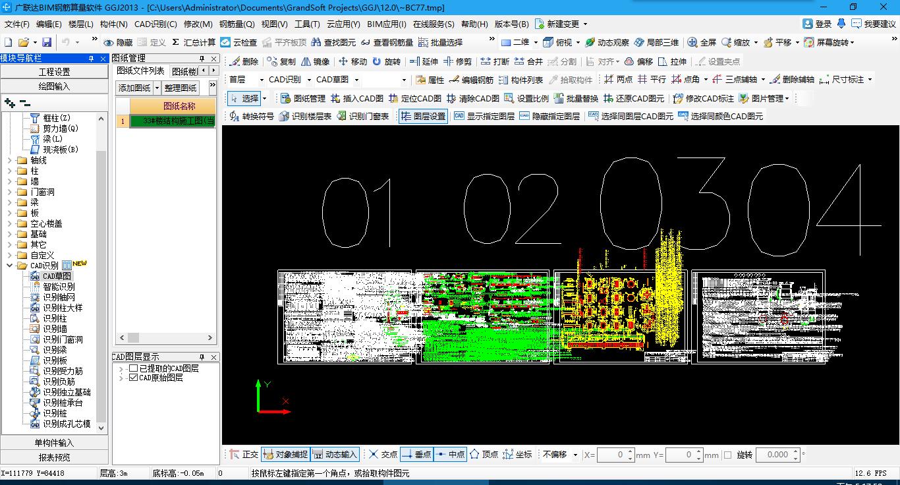Toggle 已提取的CAD图层 checkbox

(134, 368)
